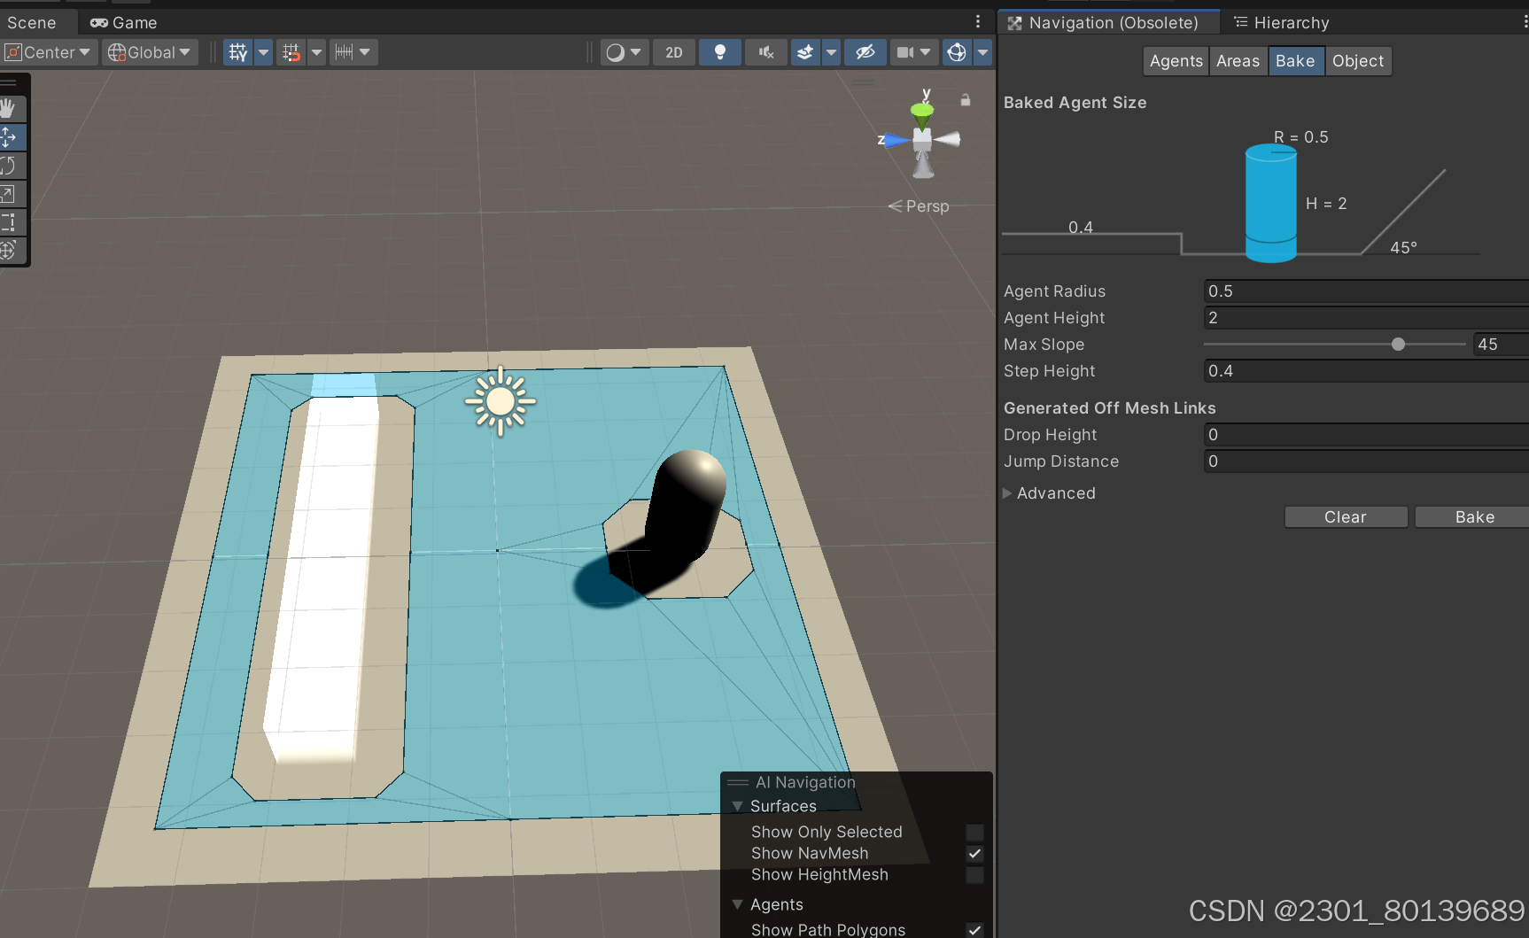Switch to the Hierarchy tab
The height and width of the screenshot is (938, 1529).
1282,22
